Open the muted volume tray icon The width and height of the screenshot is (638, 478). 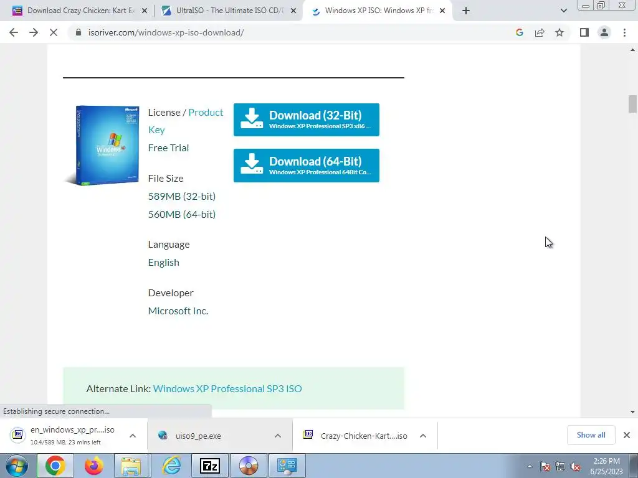click(x=575, y=466)
